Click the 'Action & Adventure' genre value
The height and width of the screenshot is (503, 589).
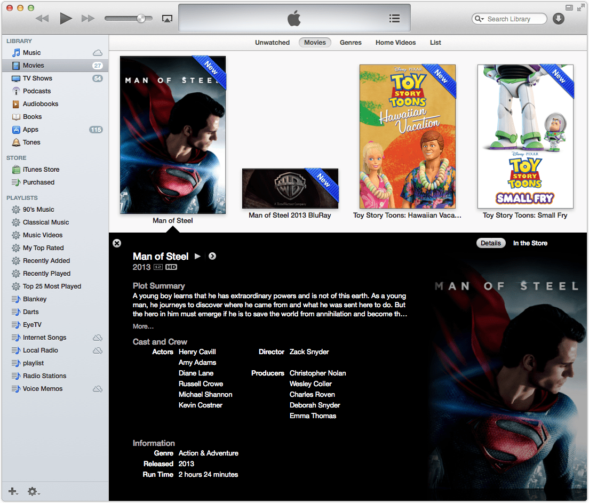(x=209, y=453)
